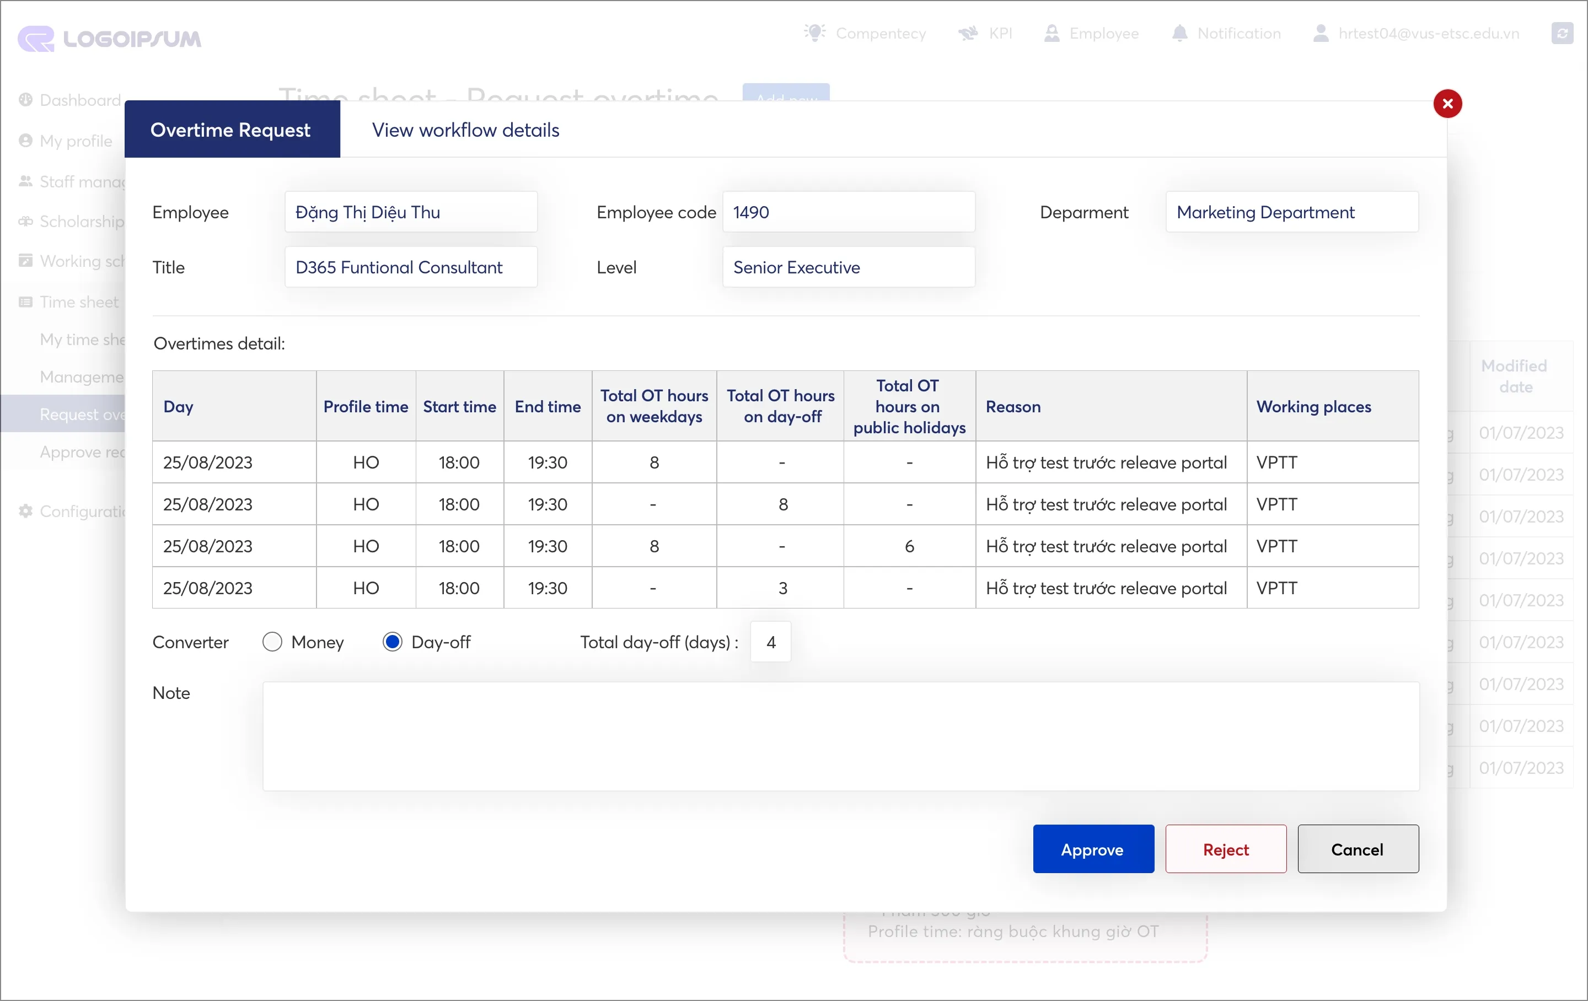Click the red close modal icon
This screenshot has width=1588, height=1001.
[x=1447, y=104]
